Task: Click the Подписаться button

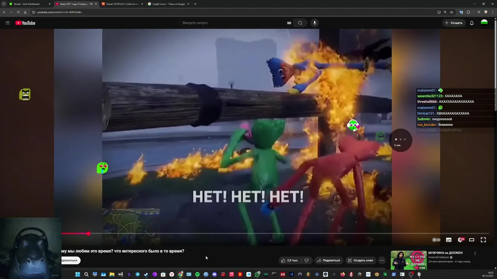Action: point(70,260)
